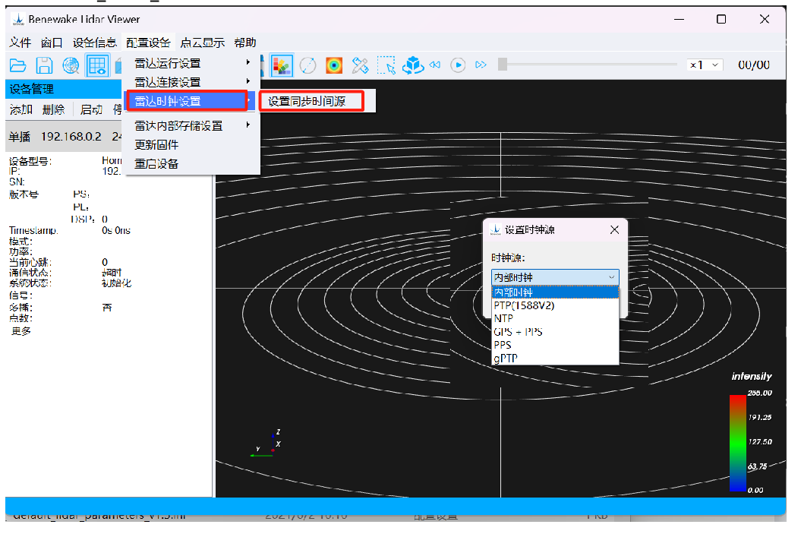
Task: Open the 时钟源 combo box
Action: coord(555,277)
